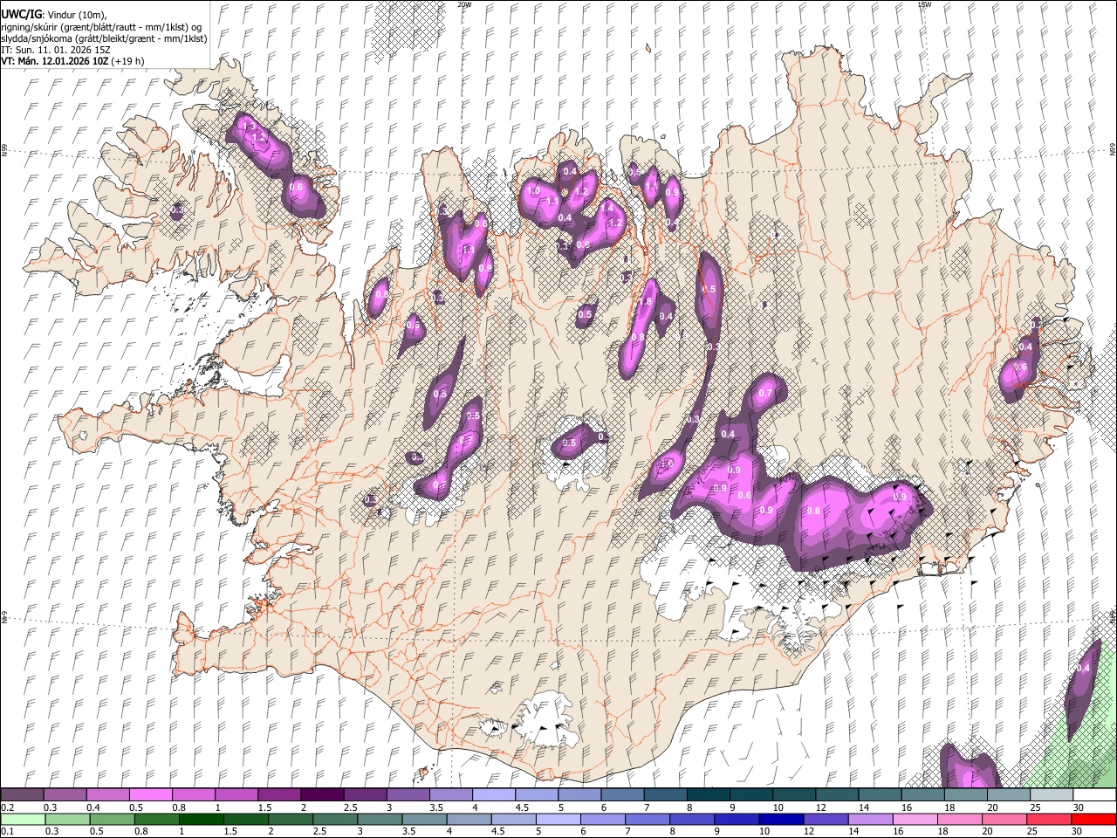Screen dimensions: 1117x838
Task: Click the "1.8" snowfall value on the map
Action: pos(646,302)
